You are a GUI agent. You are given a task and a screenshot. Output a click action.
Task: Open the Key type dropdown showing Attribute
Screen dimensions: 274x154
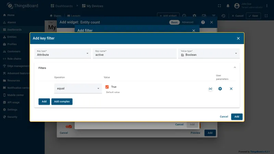click(63, 53)
